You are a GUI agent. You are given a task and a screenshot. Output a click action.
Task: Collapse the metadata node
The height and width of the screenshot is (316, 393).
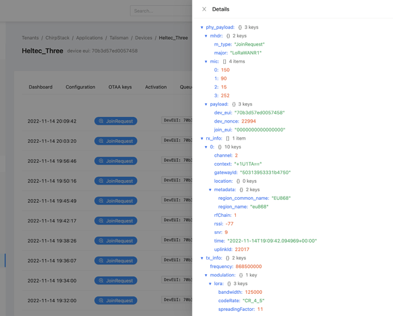210,190
